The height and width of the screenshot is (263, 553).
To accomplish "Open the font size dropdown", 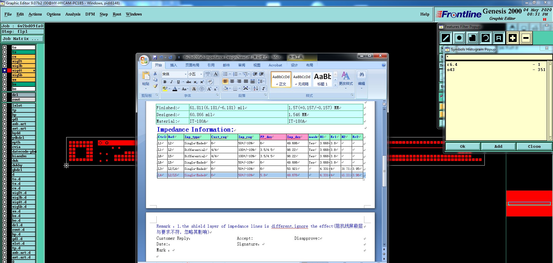I will pos(201,74).
